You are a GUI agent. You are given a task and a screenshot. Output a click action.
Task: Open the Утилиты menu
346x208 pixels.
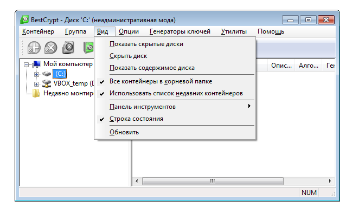coord(234,31)
